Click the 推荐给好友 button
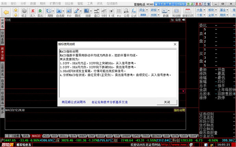 pyautogui.click(x=24, y=145)
